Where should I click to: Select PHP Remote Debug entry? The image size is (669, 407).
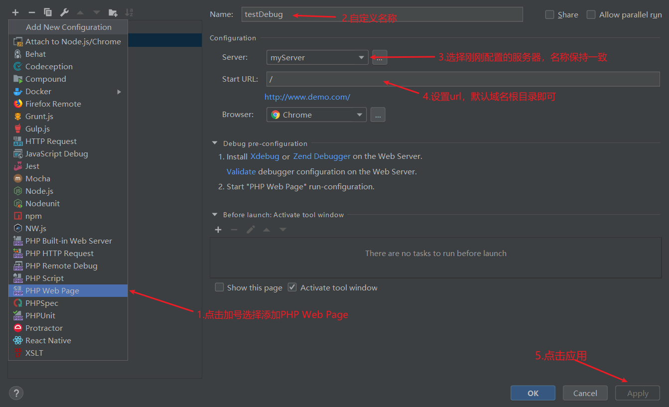(x=68, y=266)
